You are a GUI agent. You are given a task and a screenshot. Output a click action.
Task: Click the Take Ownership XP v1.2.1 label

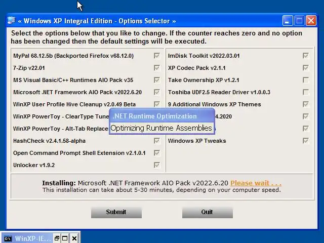(204, 80)
